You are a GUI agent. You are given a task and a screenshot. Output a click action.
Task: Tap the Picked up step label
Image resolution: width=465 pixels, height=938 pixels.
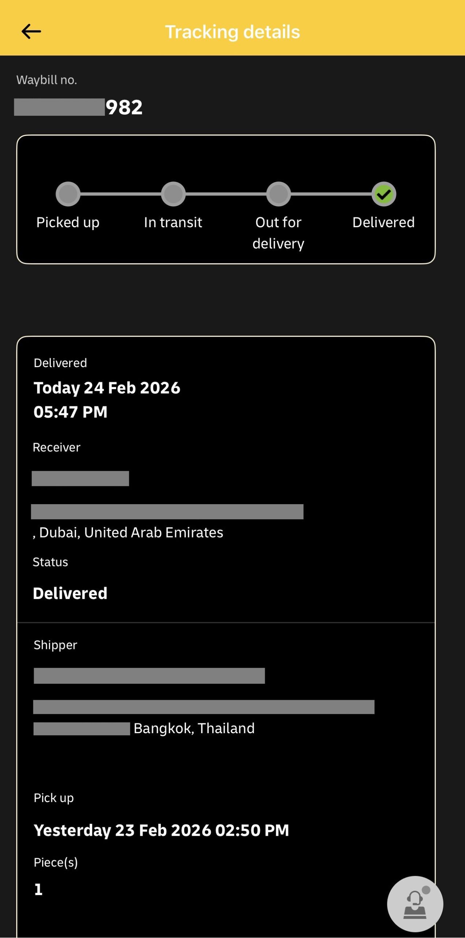(68, 222)
